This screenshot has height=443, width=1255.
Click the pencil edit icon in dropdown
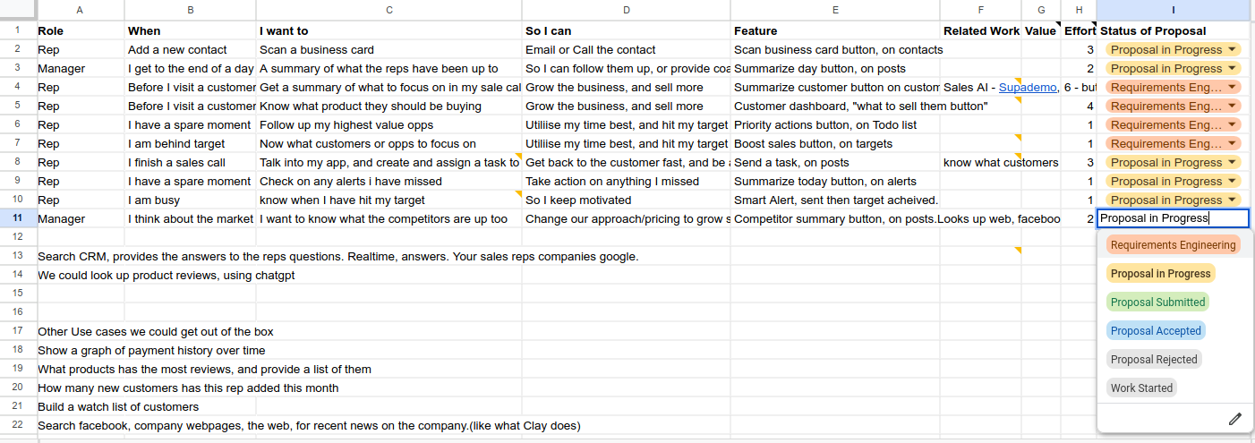point(1235,419)
